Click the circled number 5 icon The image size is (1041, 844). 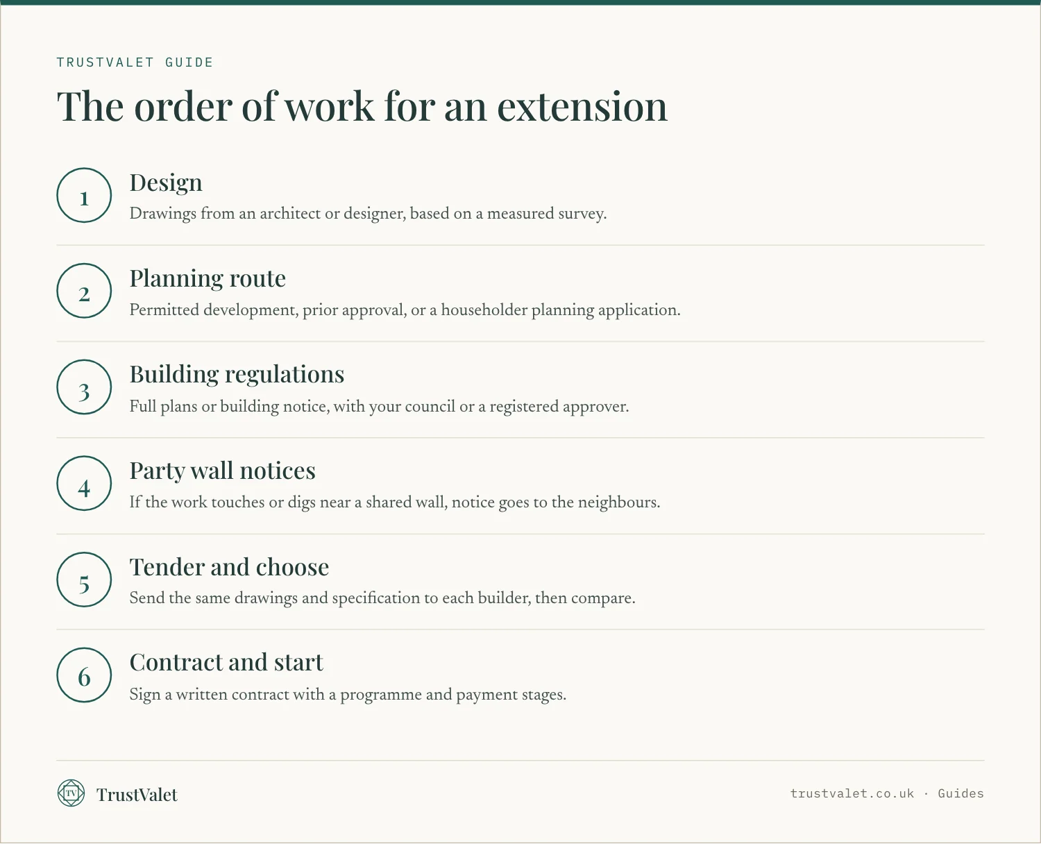pyautogui.click(x=84, y=580)
